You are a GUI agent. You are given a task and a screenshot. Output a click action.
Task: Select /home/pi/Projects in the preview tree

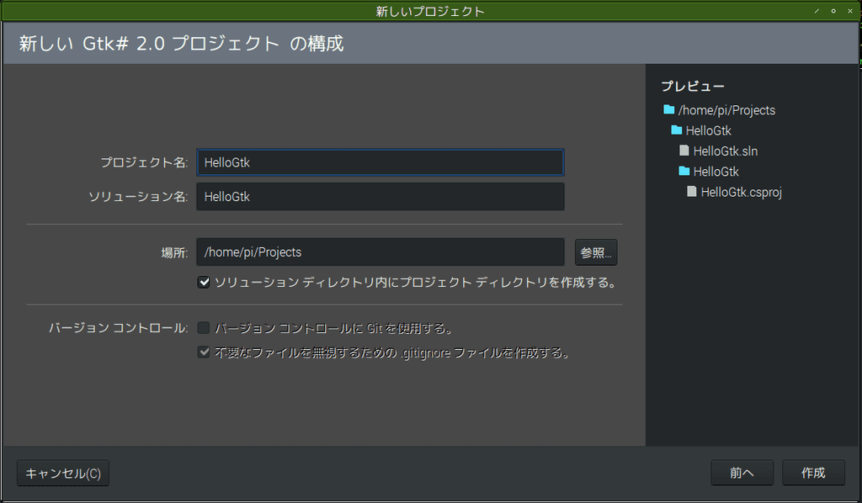[x=726, y=110]
